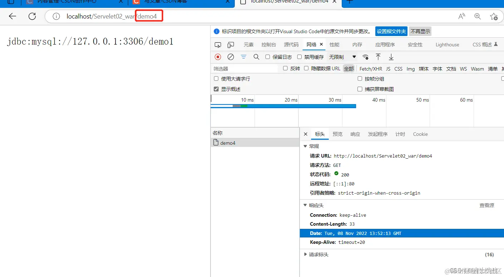The image size is (504, 277).
Task: Open the Cookie details tab
Action: [420, 134]
